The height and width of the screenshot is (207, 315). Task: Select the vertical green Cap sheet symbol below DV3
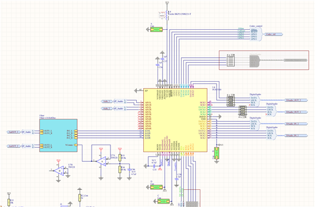216,153
